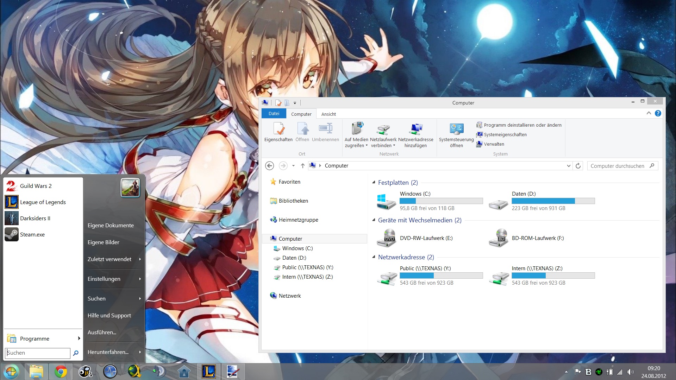Click Windows (C:) usage bar
The width and height of the screenshot is (676, 380).
coord(441,201)
